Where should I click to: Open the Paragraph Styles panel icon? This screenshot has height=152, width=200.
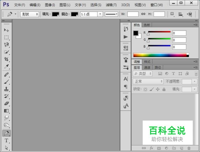click(x=126, y=98)
